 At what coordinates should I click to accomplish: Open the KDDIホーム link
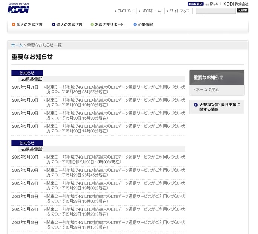[151, 11]
